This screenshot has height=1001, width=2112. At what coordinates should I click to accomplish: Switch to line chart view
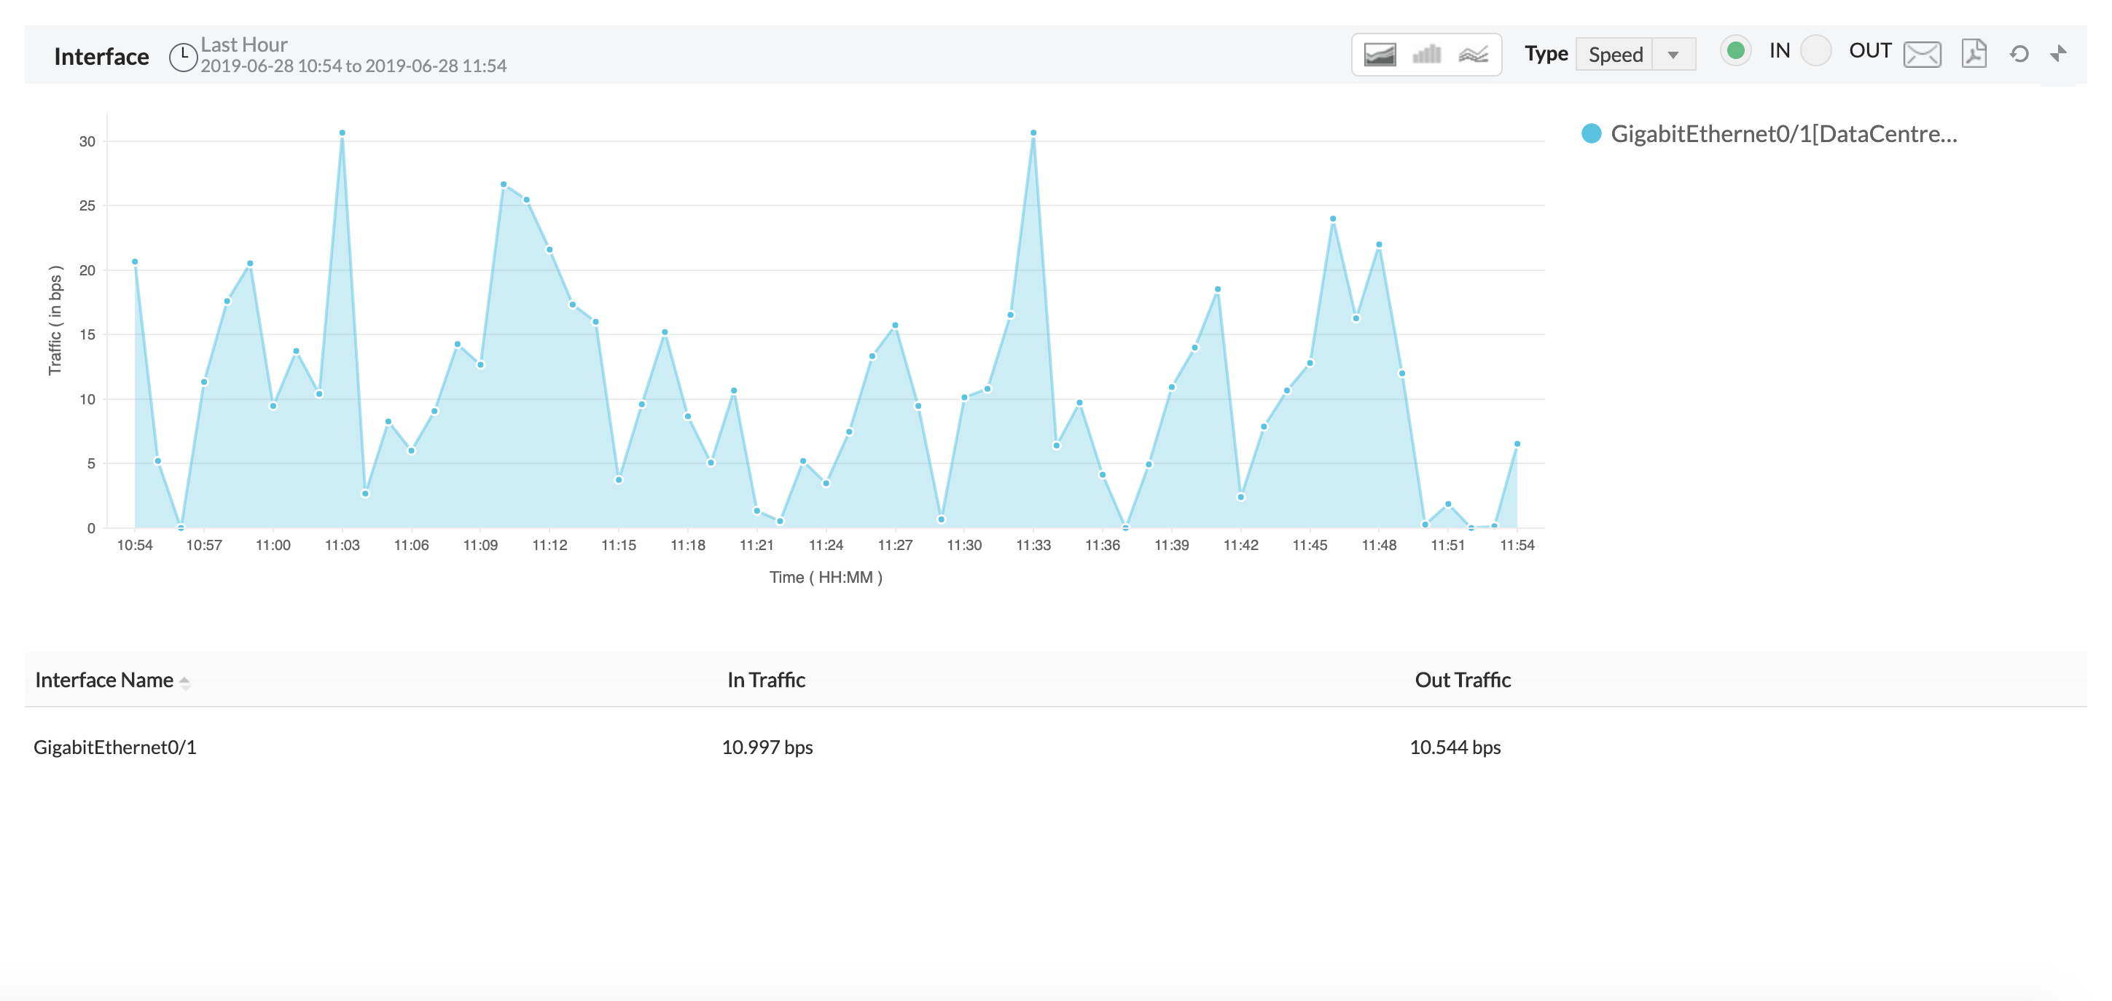point(1474,55)
